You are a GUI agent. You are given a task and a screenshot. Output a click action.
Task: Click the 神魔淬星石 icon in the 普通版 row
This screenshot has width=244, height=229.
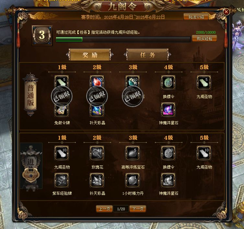[x=168, y=110]
